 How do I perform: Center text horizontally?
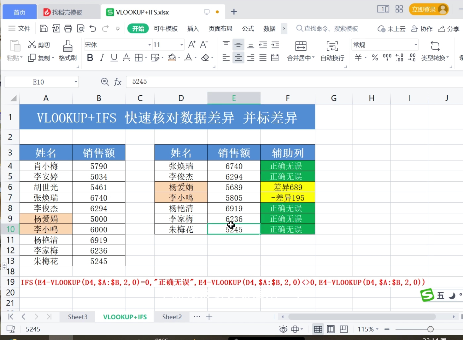[238, 58]
